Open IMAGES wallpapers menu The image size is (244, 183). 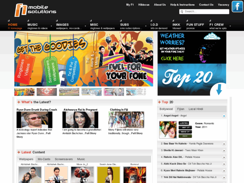(x=69, y=26)
